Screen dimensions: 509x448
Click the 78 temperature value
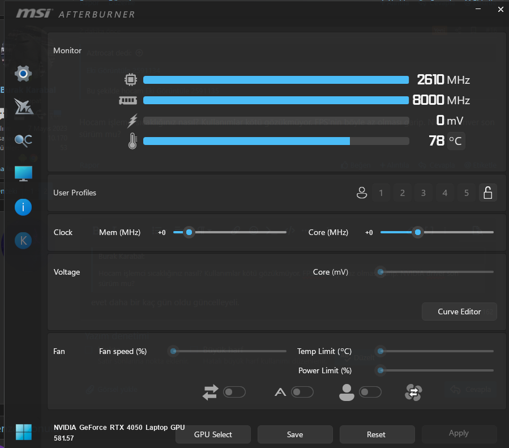click(437, 141)
